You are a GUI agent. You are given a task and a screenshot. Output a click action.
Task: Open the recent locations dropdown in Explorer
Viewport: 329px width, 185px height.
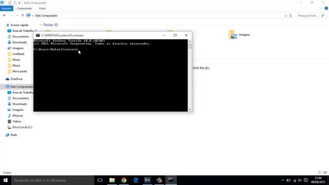click(x=17, y=15)
